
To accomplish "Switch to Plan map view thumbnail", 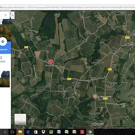I will (x=20, y=119).
